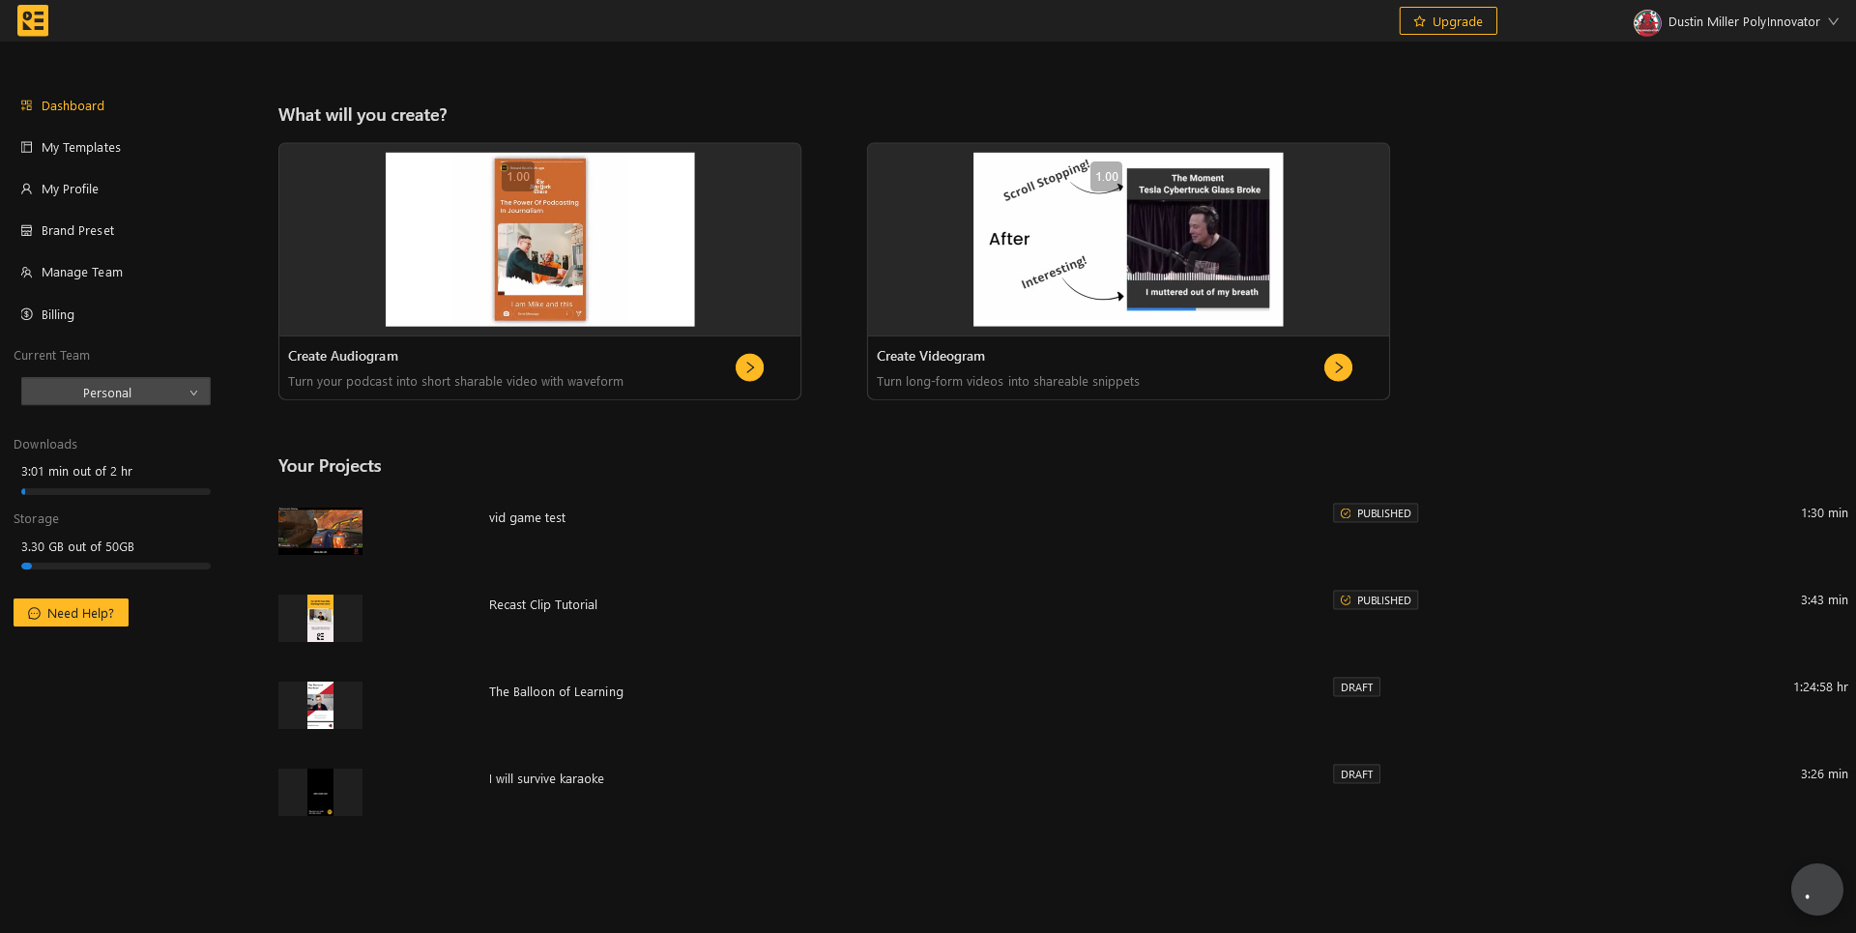The height and width of the screenshot is (933, 1856).
Task: Open the Recast Clip Tutorial project
Action: (x=543, y=605)
